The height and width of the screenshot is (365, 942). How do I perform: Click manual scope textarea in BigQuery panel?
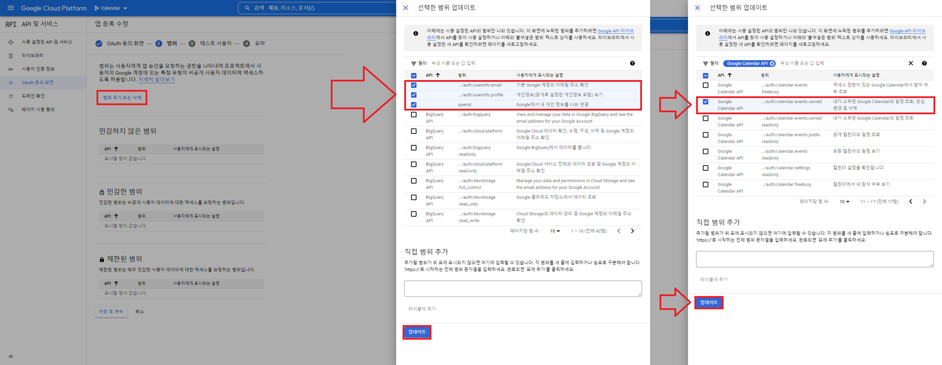point(523,288)
